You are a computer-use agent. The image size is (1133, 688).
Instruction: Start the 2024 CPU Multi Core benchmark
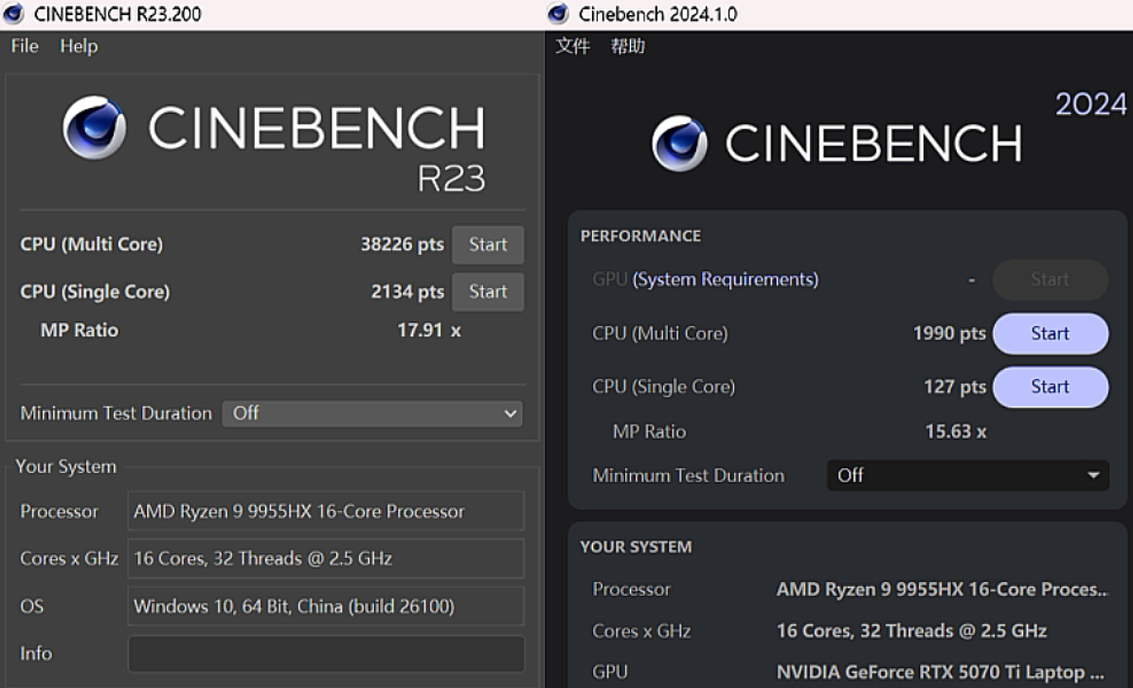[x=1050, y=334]
